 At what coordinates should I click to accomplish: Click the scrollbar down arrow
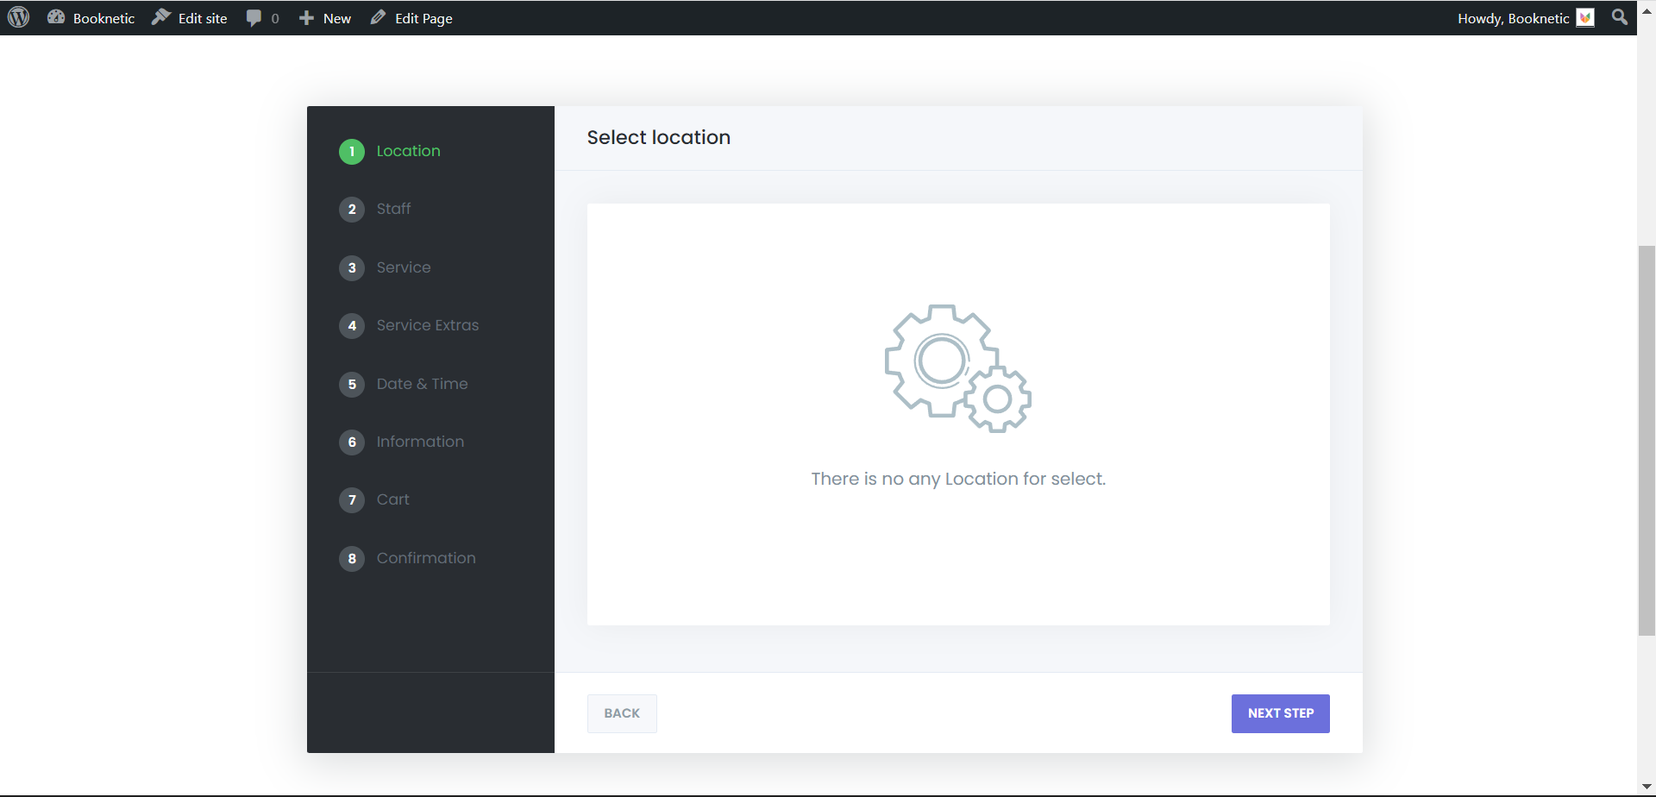coord(1647,787)
